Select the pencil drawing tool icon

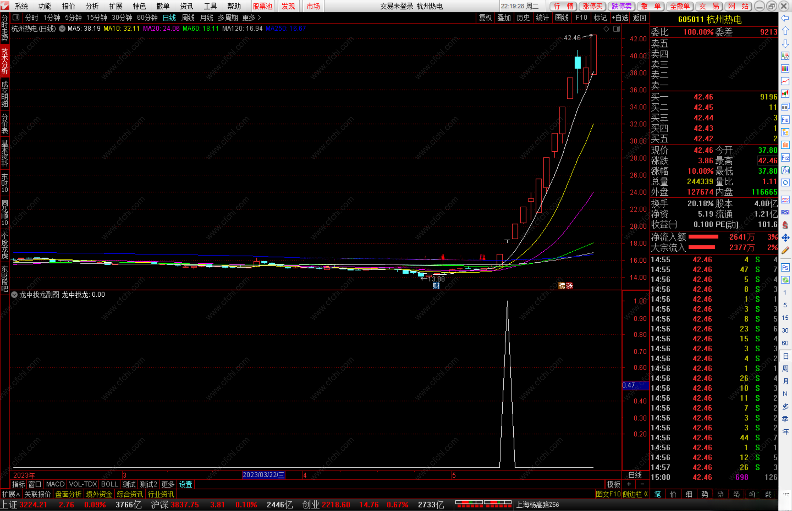point(785,251)
